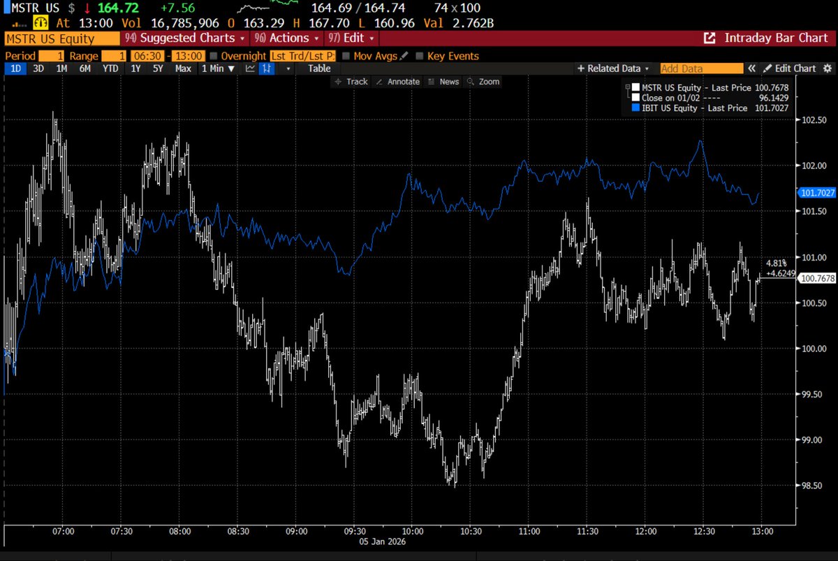Click the 05 Jan 2026 date label
The image size is (838, 561).
383,542
